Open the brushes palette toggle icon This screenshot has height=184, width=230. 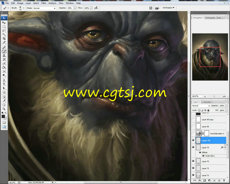click(x=151, y=8)
